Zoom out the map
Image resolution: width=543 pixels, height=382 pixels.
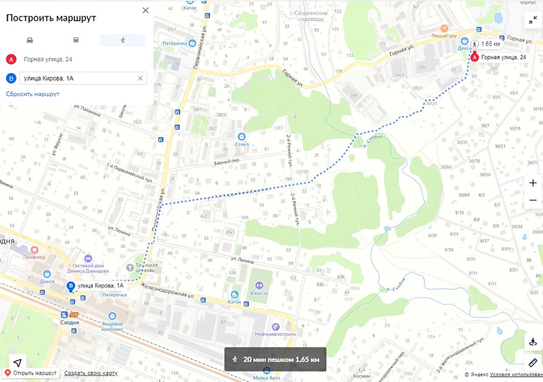tap(533, 200)
